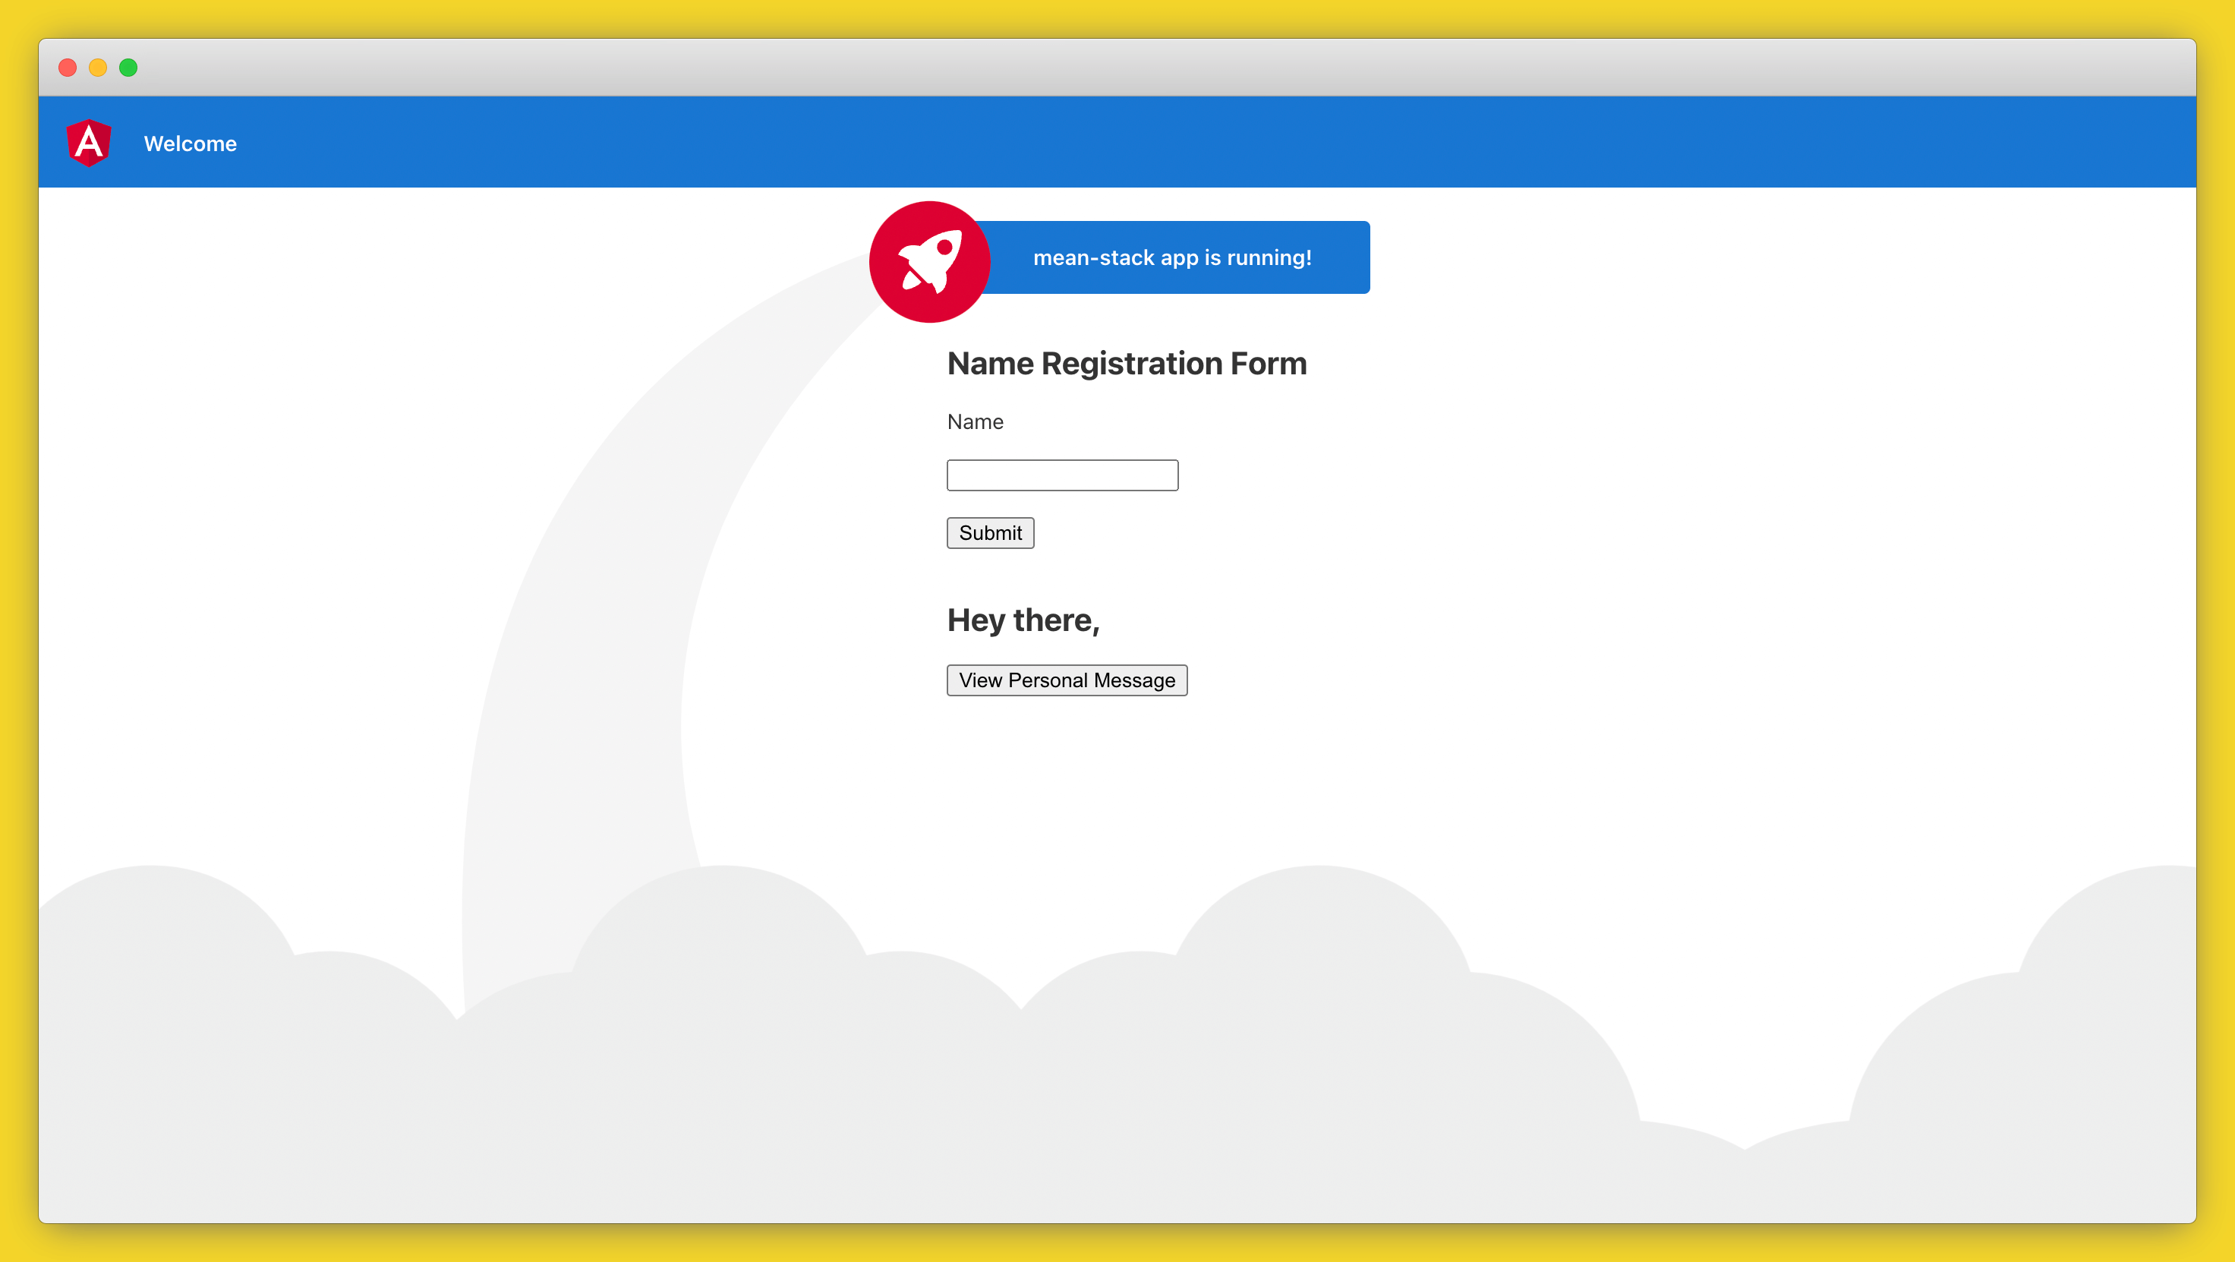
Task: Click the green zoom traffic light button
Action: (x=128, y=67)
